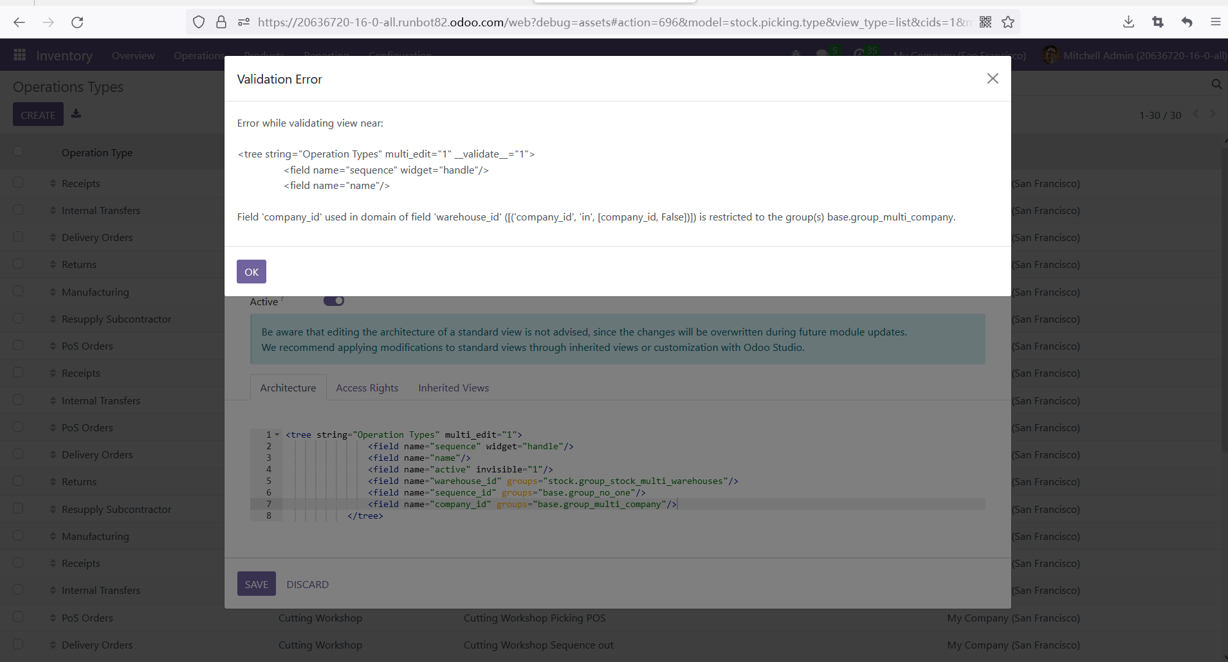1228x662 pixels.
Task: Check the select-all checkbox in list header
Action: click(x=17, y=151)
